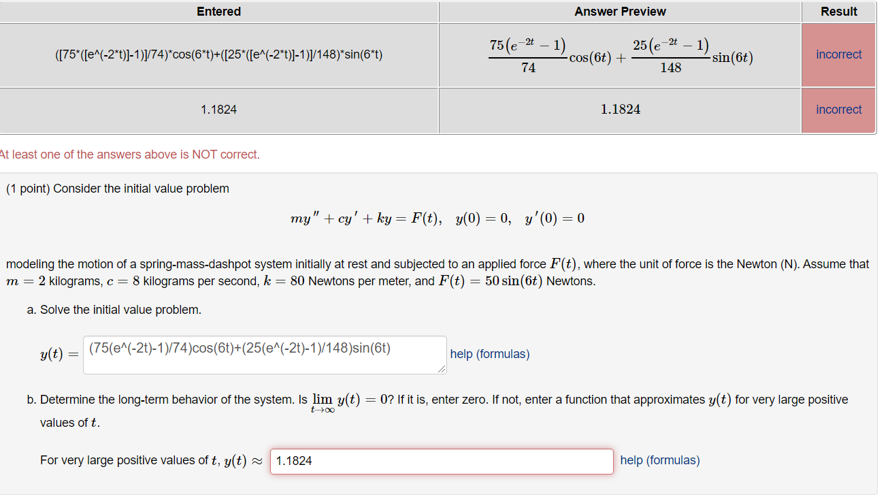Screen dimensions: 888x499
Task: Click the Answer Preview column header
Action: 619,12
